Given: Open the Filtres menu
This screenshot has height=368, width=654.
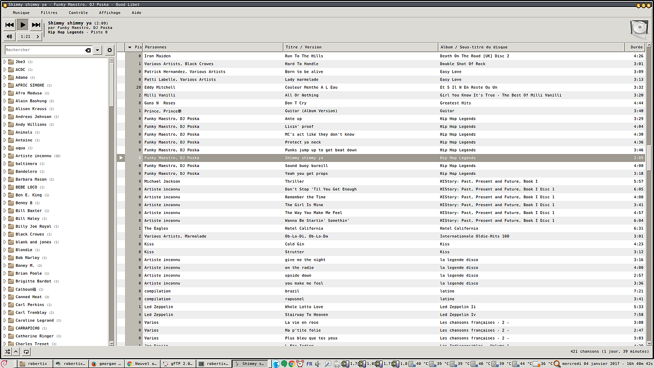Looking at the screenshot, I should (49, 13).
